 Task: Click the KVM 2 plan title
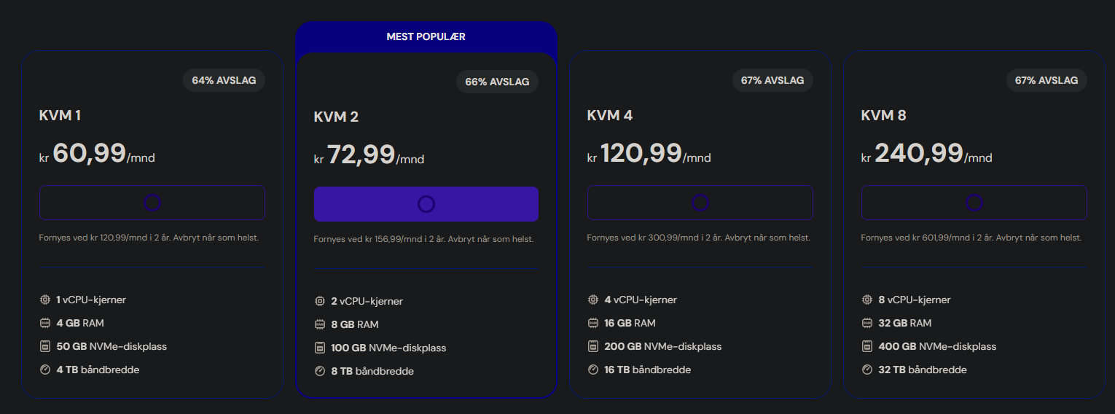tap(336, 117)
